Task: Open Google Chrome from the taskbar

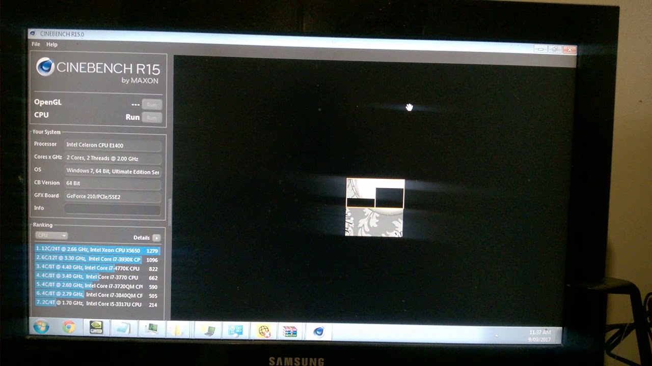Action: [69, 328]
